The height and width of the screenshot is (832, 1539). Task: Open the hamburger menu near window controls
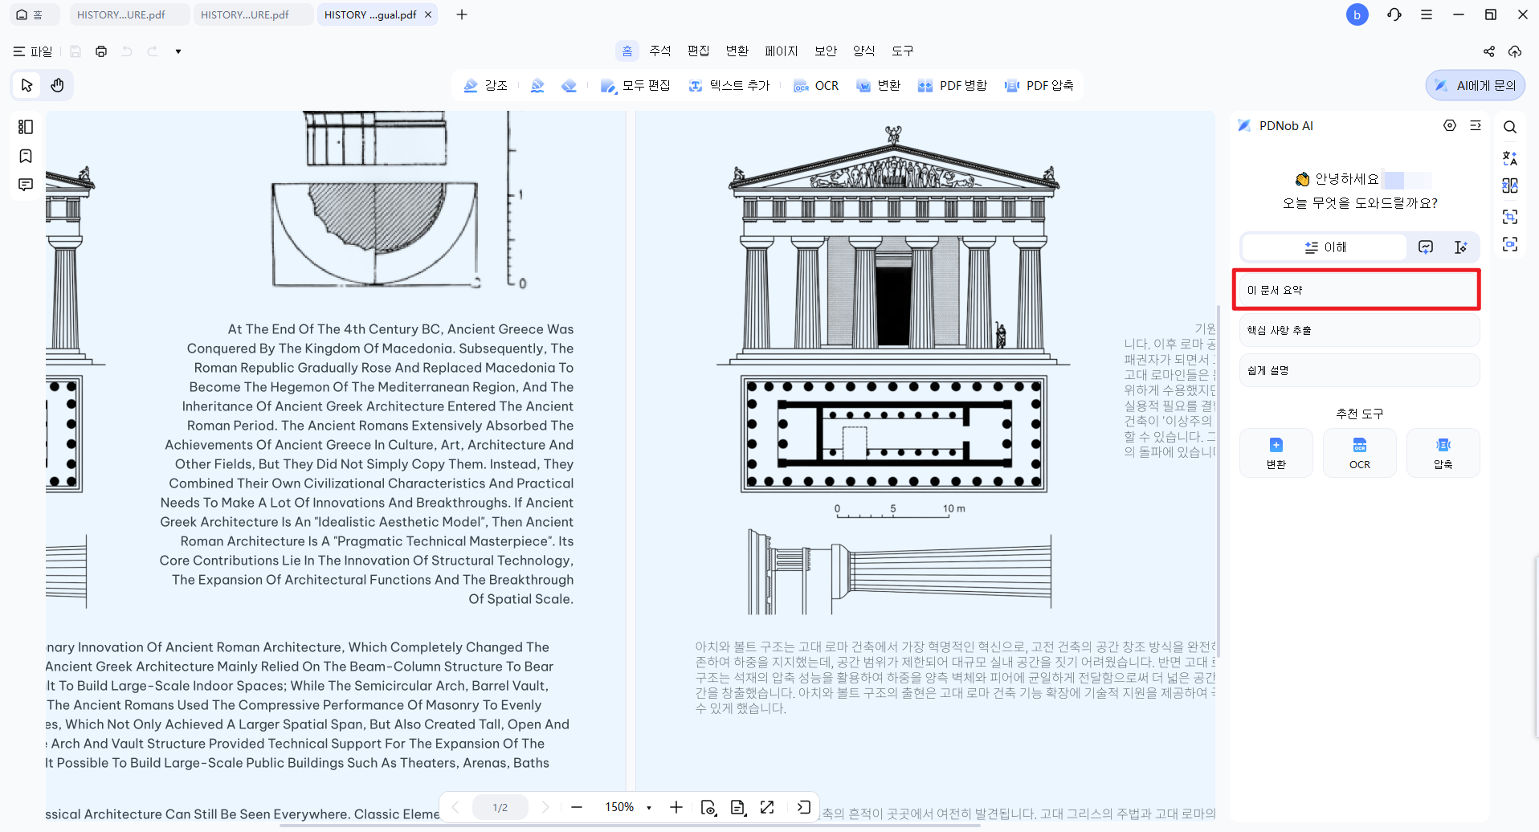click(x=1427, y=14)
